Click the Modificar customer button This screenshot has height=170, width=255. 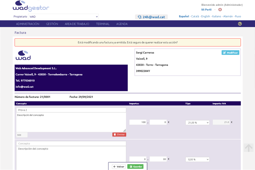tap(230, 53)
